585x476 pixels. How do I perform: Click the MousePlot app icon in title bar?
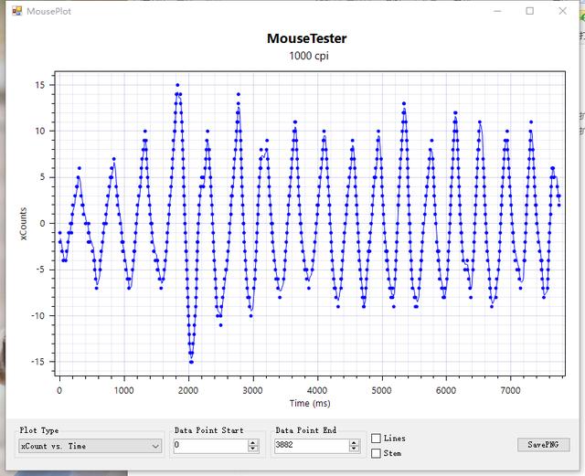pos(16,11)
